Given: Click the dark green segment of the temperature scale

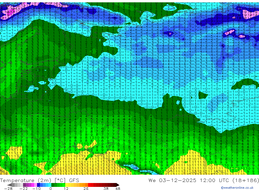Looking at the screenshot, I should tap(53, 185).
